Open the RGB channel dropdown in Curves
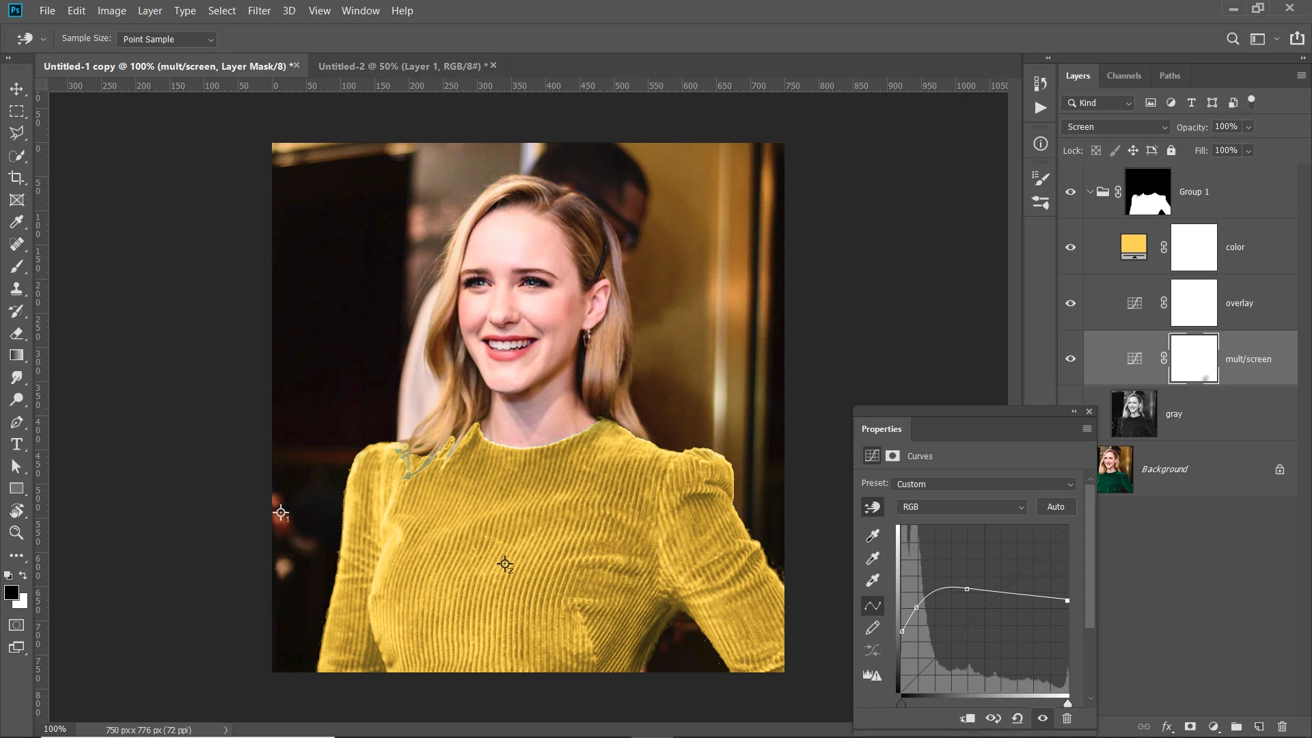The width and height of the screenshot is (1312, 738). 961,507
